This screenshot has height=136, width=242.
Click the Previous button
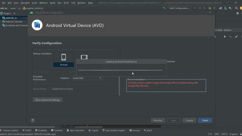click(x=158, y=121)
